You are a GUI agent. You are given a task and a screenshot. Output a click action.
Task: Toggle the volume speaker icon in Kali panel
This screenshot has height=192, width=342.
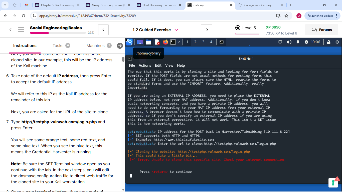[x=289, y=42]
